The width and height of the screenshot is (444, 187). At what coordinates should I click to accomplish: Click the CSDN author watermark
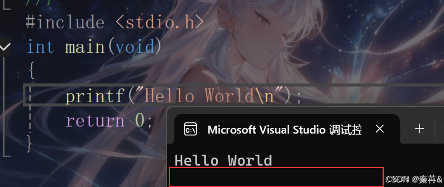[x=414, y=179]
